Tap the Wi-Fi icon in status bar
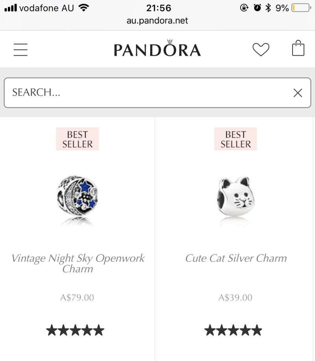The height and width of the screenshot is (361, 315). pyautogui.click(x=83, y=7)
